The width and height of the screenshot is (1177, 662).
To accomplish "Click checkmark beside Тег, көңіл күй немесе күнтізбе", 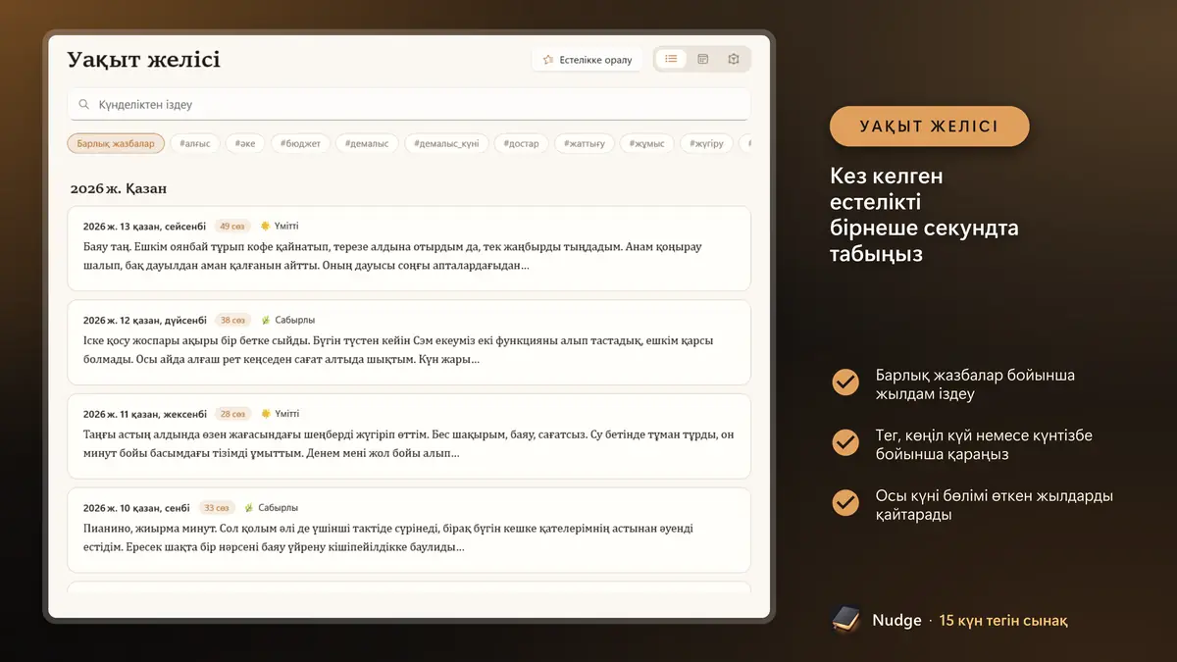I will 845,443.
